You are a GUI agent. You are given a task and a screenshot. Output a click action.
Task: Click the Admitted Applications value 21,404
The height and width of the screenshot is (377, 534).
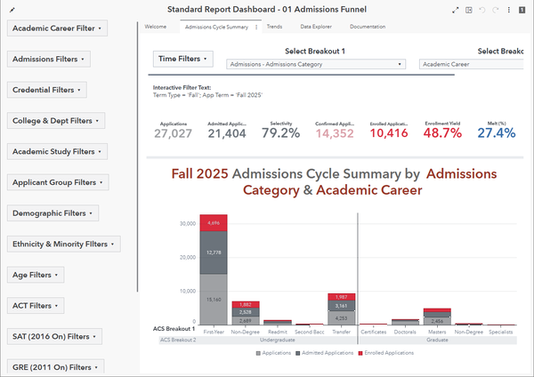pyautogui.click(x=227, y=133)
